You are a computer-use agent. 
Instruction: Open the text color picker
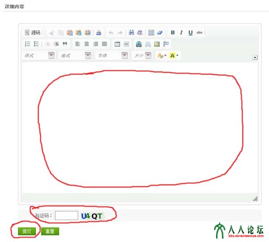click(x=161, y=56)
